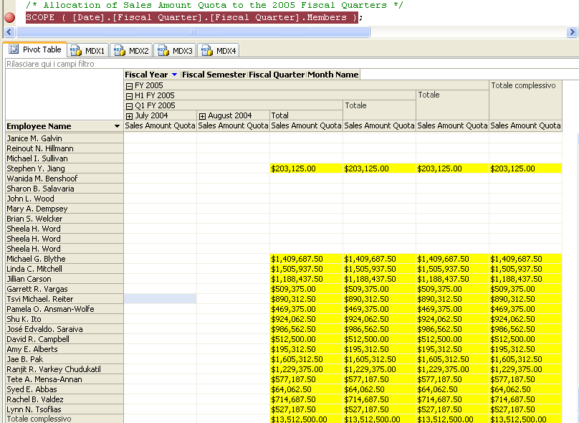Select Stephen Y. Jiang's highlighted $203,125.00 Total cell
This screenshot has height=423, width=579.
point(306,168)
